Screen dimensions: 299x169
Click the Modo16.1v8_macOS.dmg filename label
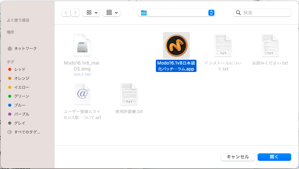pyautogui.click(x=82, y=66)
